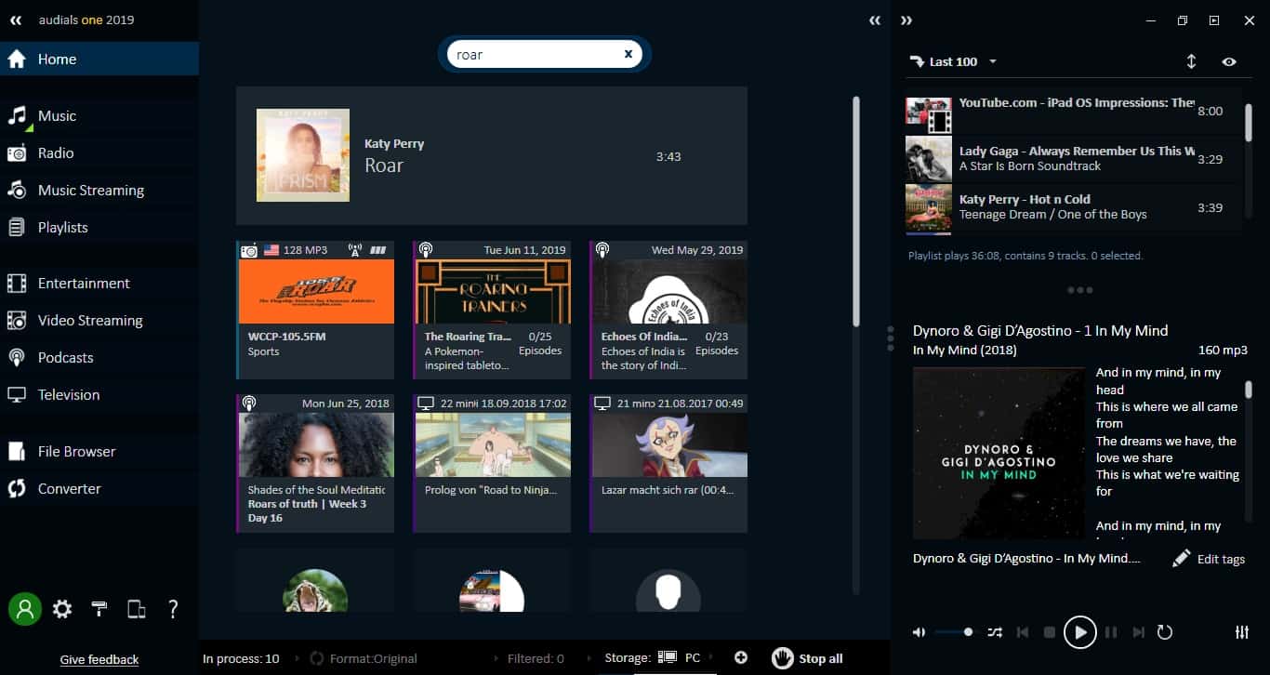This screenshot has height=675, width=1270.
Task: Click the playlist summary text 'Playlist plays 36:08'
Action: click(1025, 256)
